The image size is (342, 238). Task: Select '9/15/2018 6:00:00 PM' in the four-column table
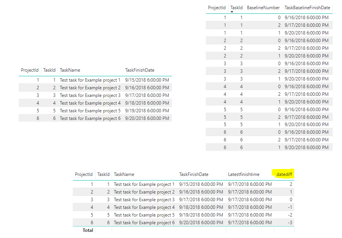pos(147,80)
